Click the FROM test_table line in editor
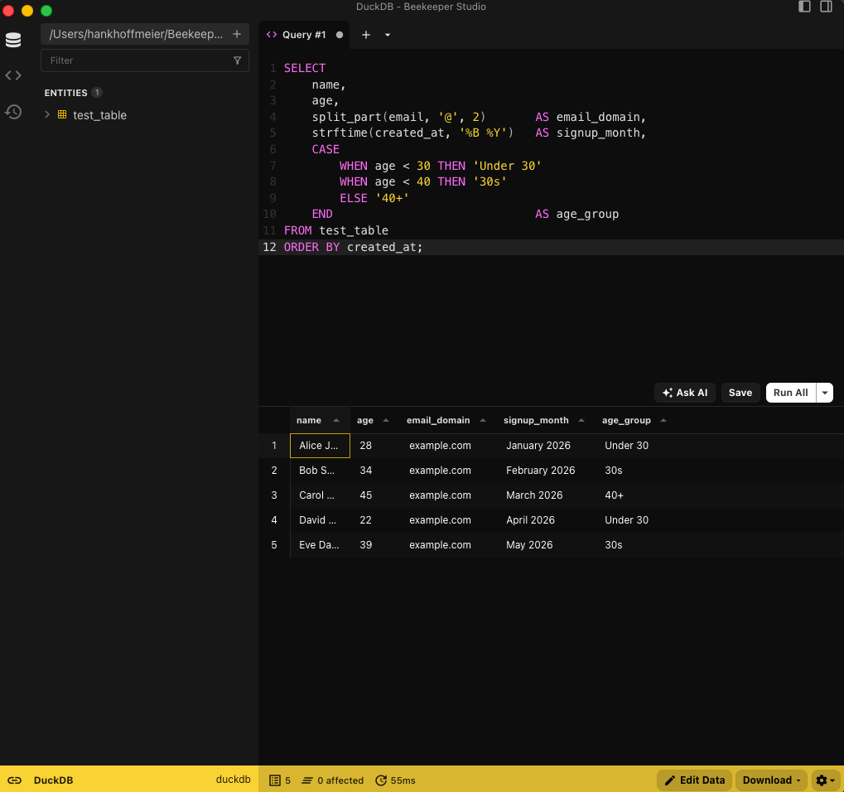The image size is (844, 792). [336, 230]
